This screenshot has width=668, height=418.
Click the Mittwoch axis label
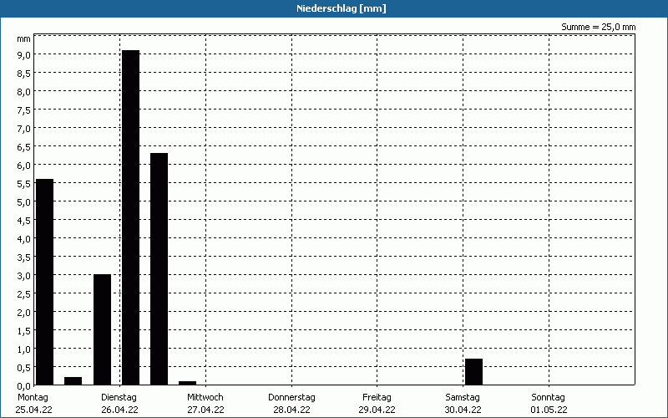pos(205,397)
